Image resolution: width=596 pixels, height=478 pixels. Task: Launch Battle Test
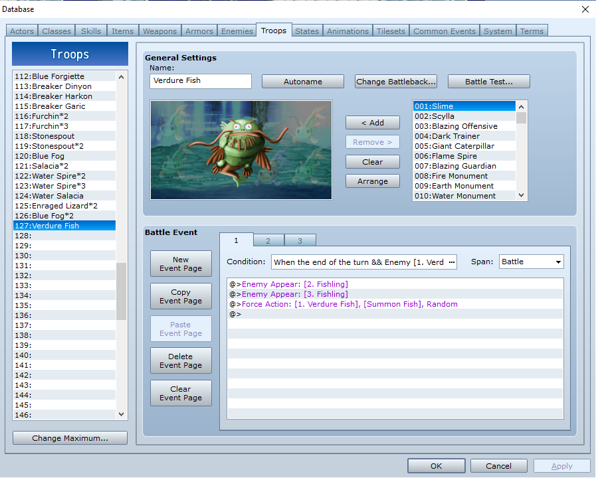click(x=488, y=82)
